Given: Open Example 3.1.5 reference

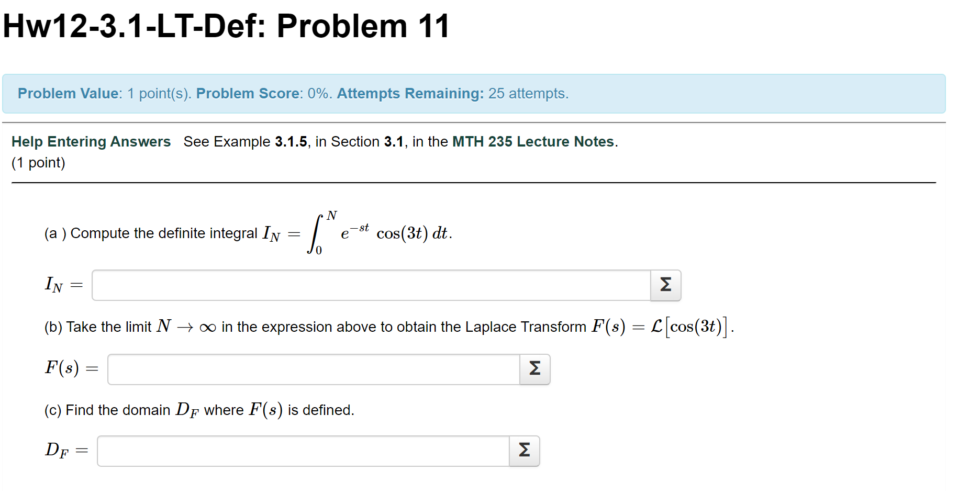Looking at the screenshot, I should [x=292, y=141].
